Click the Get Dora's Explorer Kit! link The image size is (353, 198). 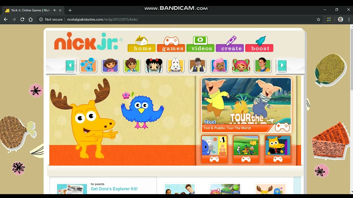114,189
